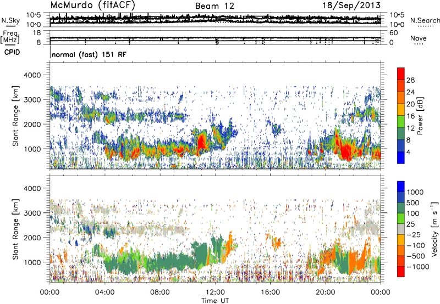This screenshot has width=440, height=304.
Task: Pick the dark green velocity swatch between 100 and 500
Action: 401,208
